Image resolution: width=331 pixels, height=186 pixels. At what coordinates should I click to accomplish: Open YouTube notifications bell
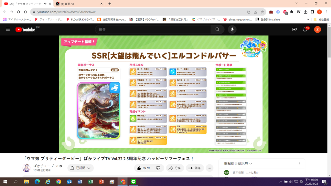[x=305, y=29]
